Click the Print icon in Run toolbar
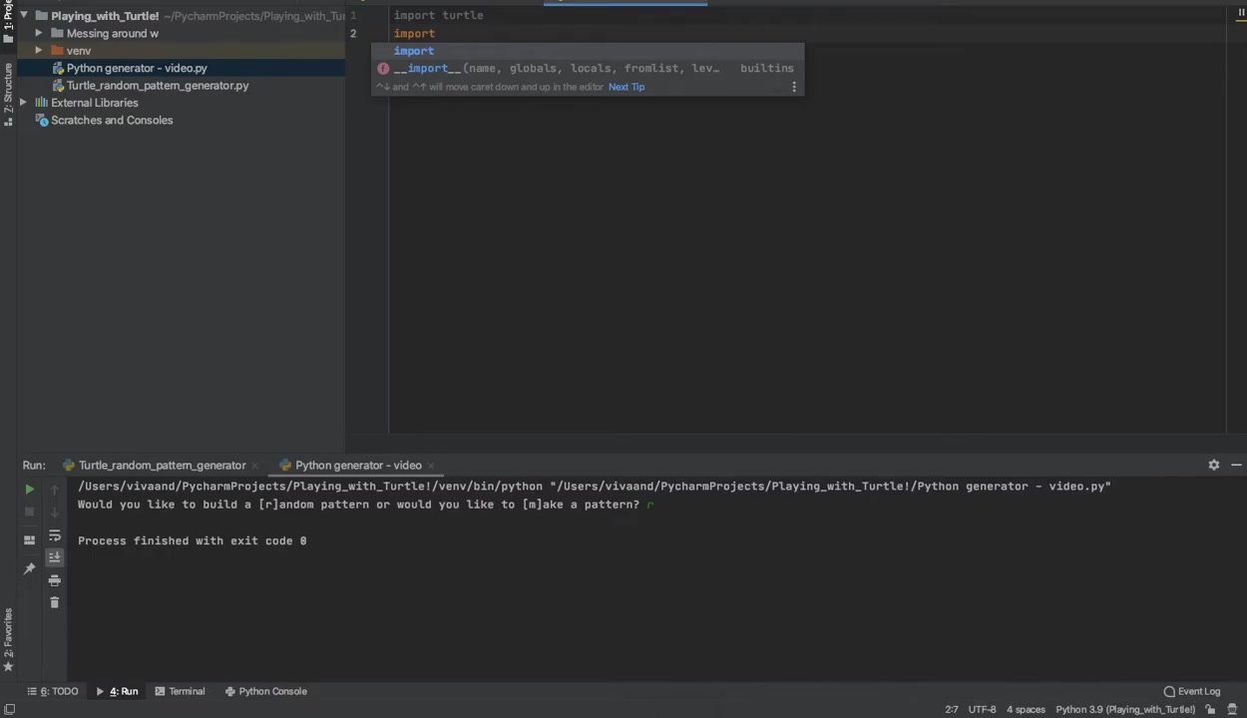The image size is (1247, 718). (x=55, y=580)
